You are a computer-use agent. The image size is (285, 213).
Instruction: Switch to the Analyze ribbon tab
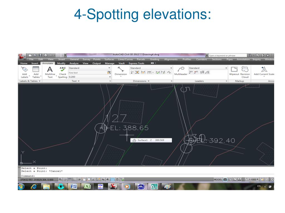coord(74,63)
